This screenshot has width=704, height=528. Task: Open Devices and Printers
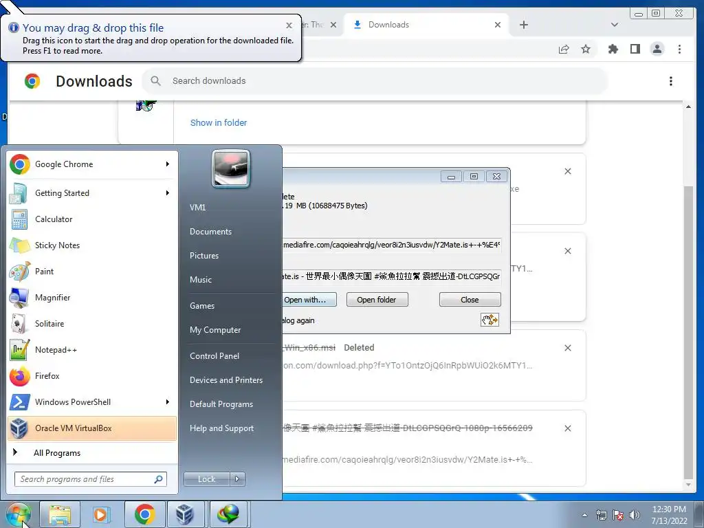tap(225, 380)
